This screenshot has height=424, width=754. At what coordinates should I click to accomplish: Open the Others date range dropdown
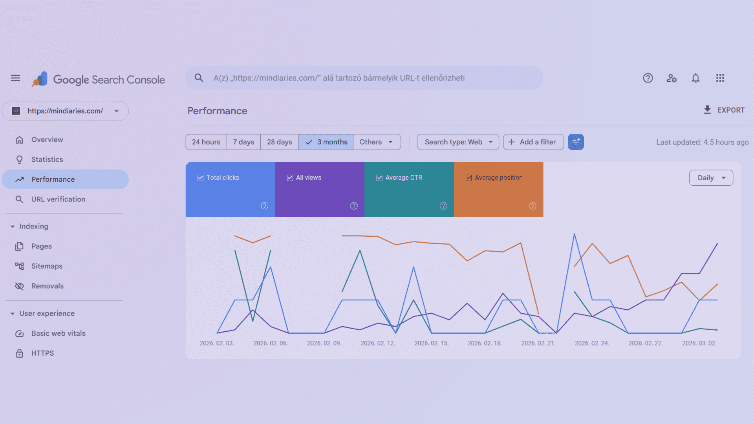click(377, 142)
